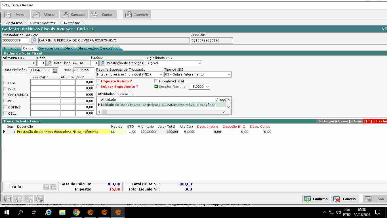Click the Guia print icon

(x=53, y=187)
